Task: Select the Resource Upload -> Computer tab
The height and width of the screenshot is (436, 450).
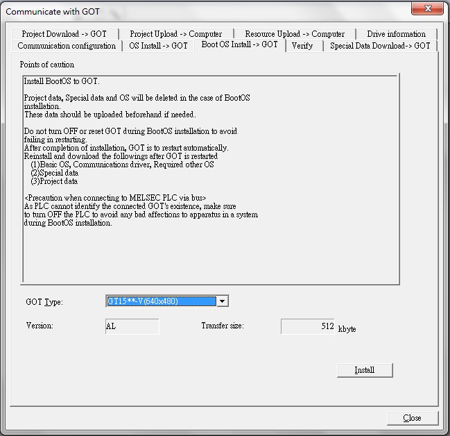Action: coord(295,33)
